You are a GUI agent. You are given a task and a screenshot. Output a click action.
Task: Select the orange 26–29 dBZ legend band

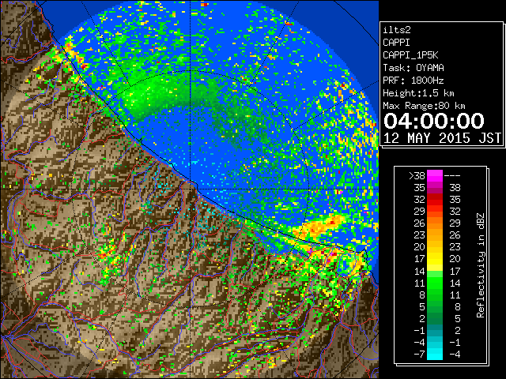pyautogui.click(x=435, y=223)
